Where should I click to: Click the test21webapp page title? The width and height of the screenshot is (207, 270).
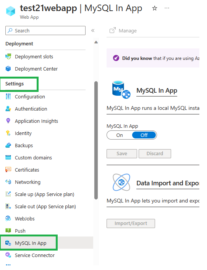click(x=48, y=8)
